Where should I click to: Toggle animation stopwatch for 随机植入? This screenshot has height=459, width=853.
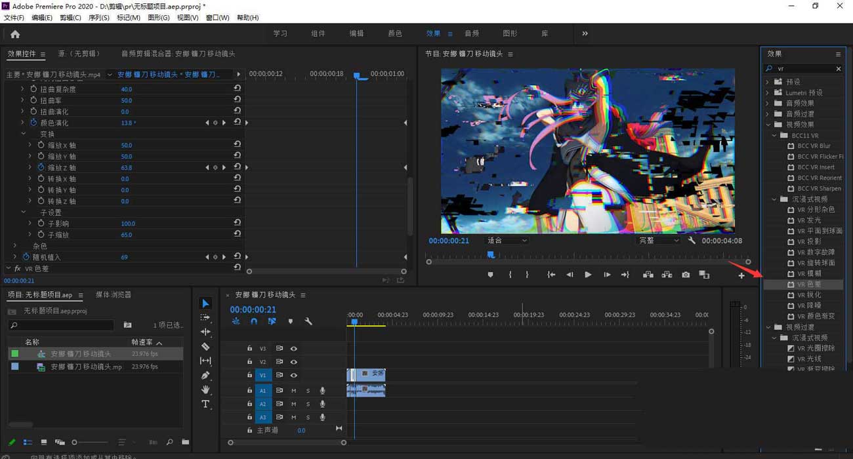26,257
